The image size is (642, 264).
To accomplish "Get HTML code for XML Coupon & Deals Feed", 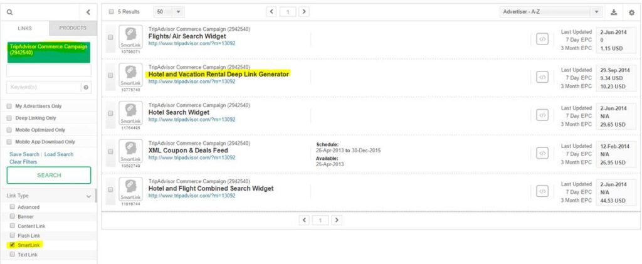I will [542, 153].
